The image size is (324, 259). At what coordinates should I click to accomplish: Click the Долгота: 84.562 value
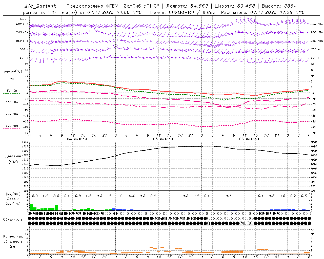[187, 6]
